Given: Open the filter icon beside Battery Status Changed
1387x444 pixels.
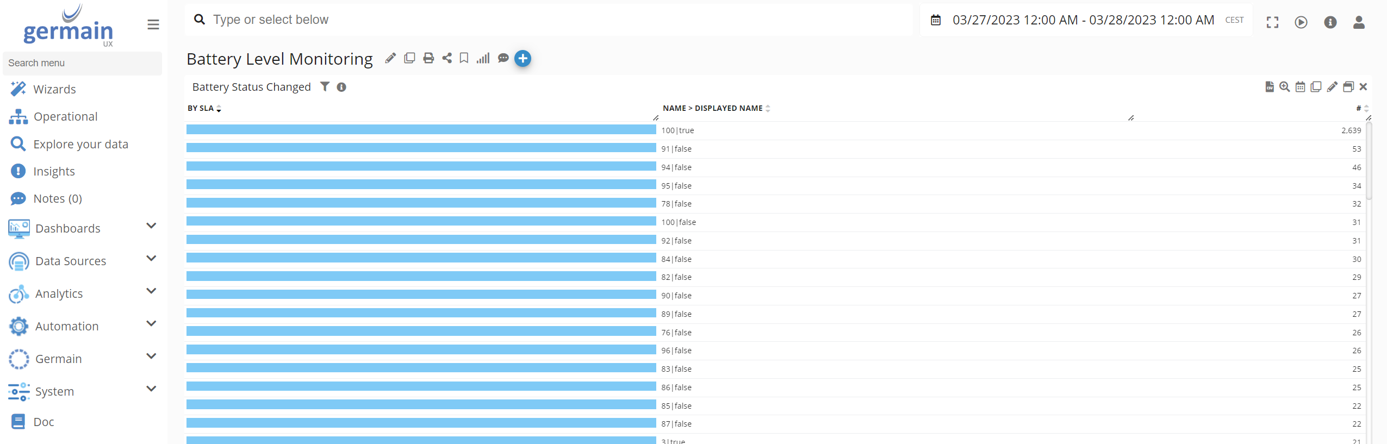Looking at the screenshot, I should point(325,87).
